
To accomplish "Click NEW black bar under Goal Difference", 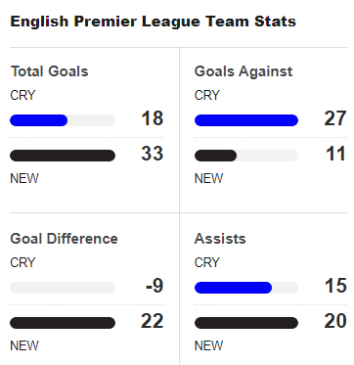I will click(63, 323).
